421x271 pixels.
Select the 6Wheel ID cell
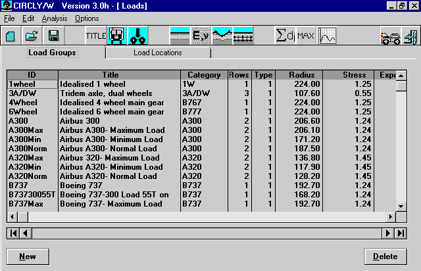32,112
